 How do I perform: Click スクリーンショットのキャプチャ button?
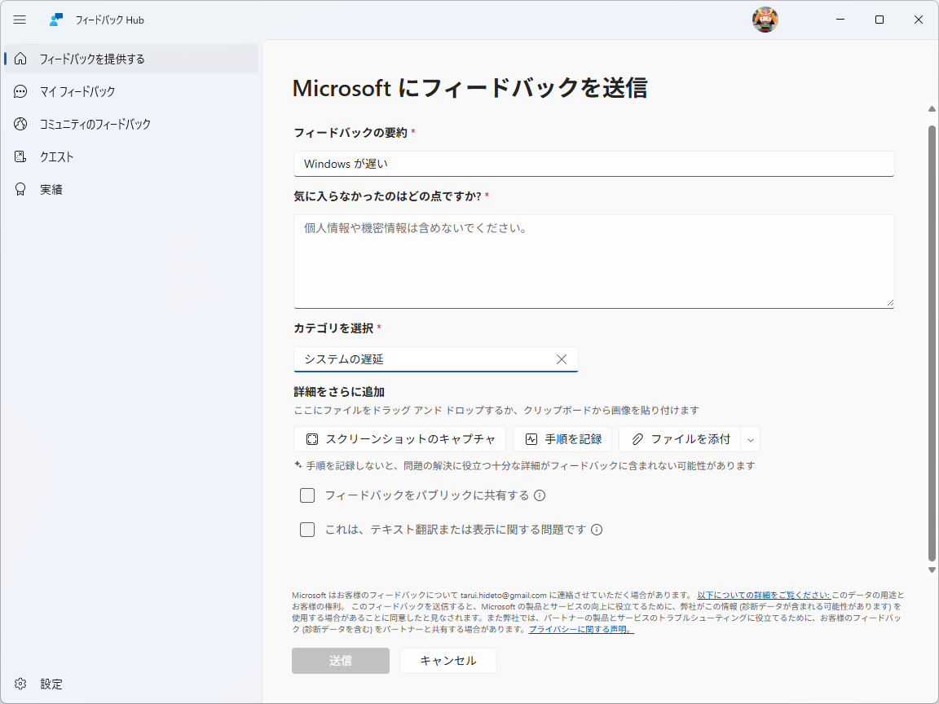click(x=399, y=439)
